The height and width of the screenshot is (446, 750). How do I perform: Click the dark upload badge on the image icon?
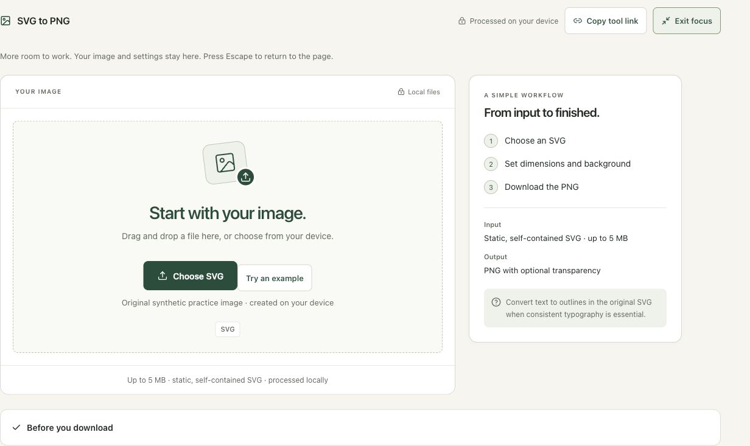[x=245, y=177]
